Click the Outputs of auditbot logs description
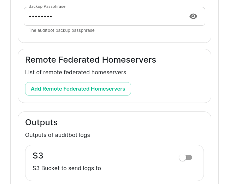 58,135
